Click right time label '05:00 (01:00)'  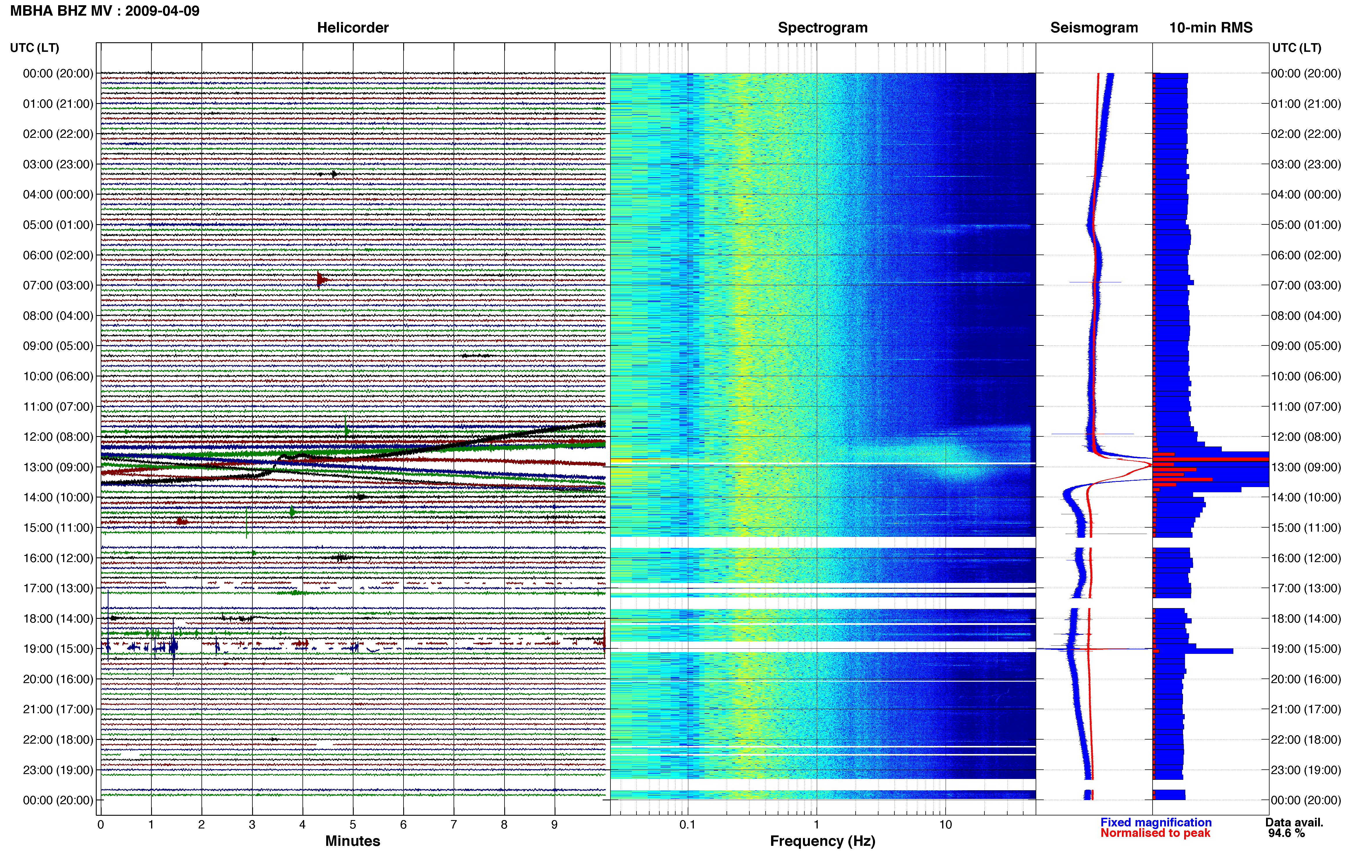1306,225
